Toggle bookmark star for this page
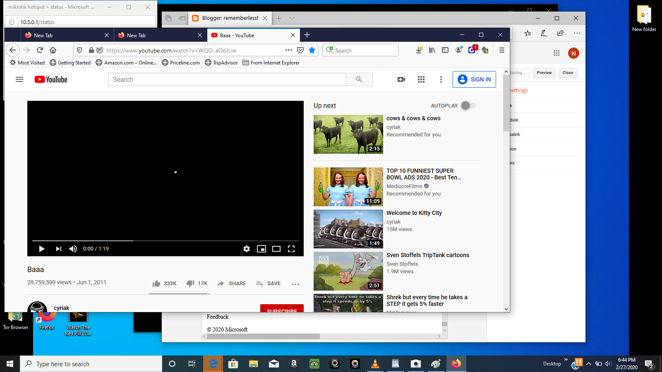The image size is (662, 372). [x=312, y=50]
